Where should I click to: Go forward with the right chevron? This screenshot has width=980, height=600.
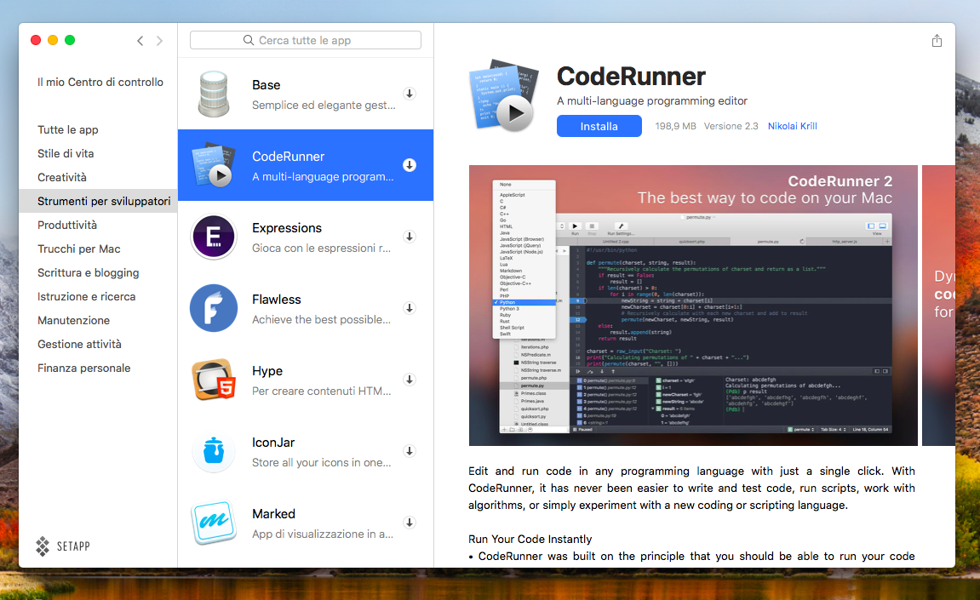pyautogui.click(x=159, y=41)
